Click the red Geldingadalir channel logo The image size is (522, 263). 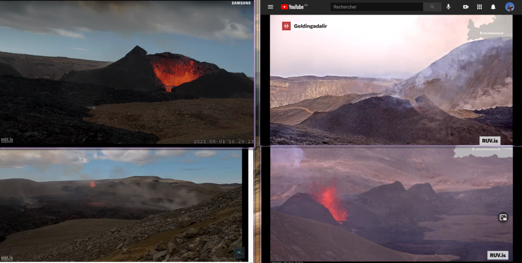tap(286, 26)
